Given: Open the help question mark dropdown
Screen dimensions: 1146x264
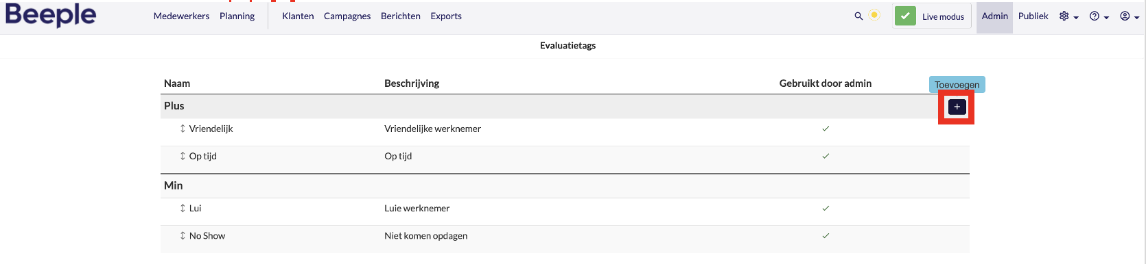Looking at the screenshot, I should [x=1099, y=16].
